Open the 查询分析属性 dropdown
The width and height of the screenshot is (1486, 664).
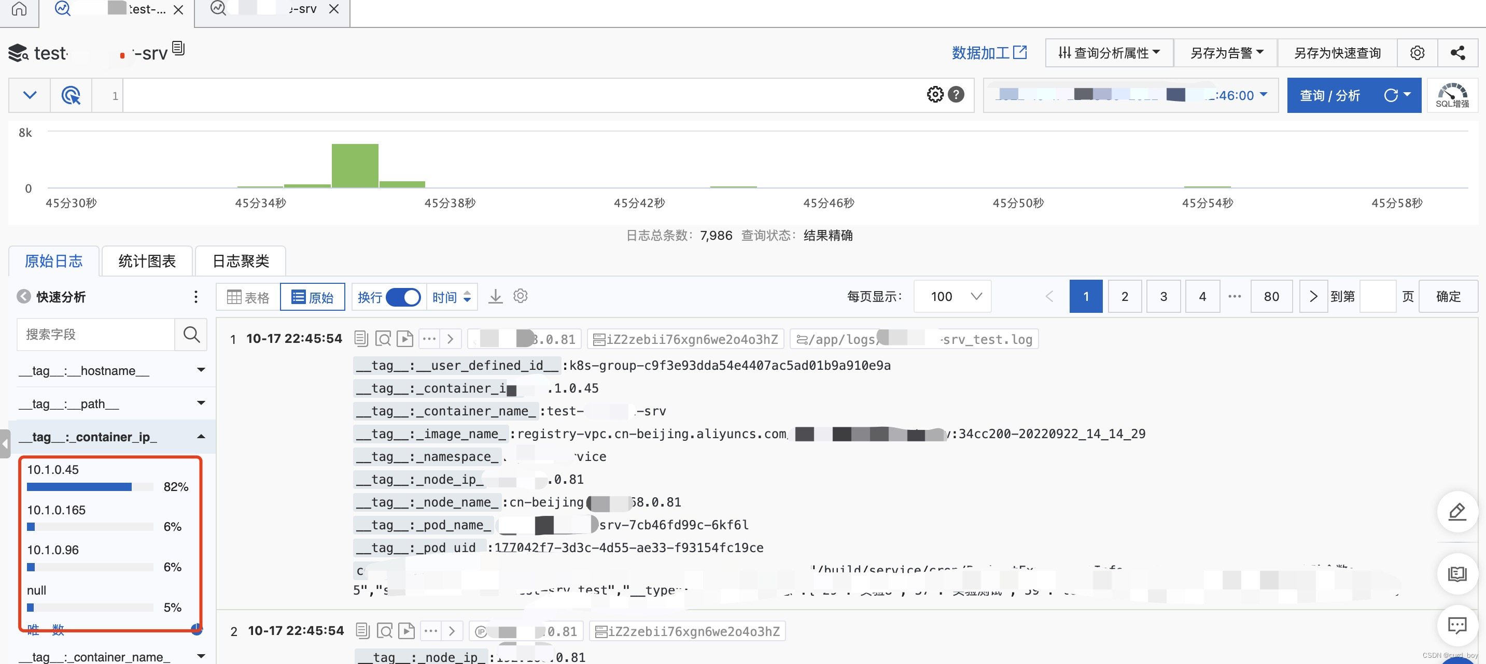1109,53
